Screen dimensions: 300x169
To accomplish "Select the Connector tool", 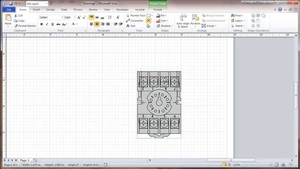I will [135, 21].
